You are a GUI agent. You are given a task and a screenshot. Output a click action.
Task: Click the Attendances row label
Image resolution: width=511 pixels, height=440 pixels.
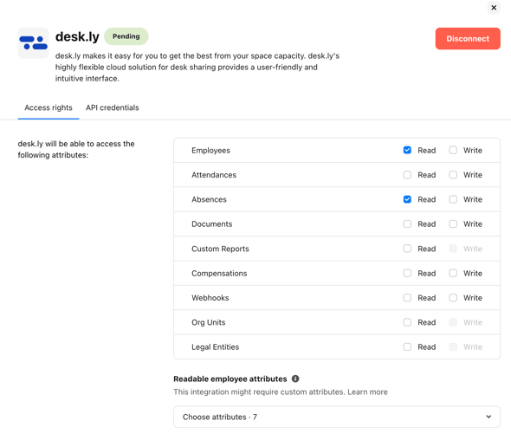point(214,175)
